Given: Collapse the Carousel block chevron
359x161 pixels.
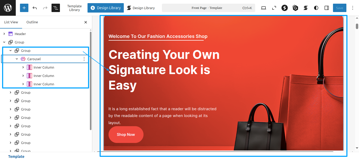Looking at the screenshot, I should coord(17,59).
